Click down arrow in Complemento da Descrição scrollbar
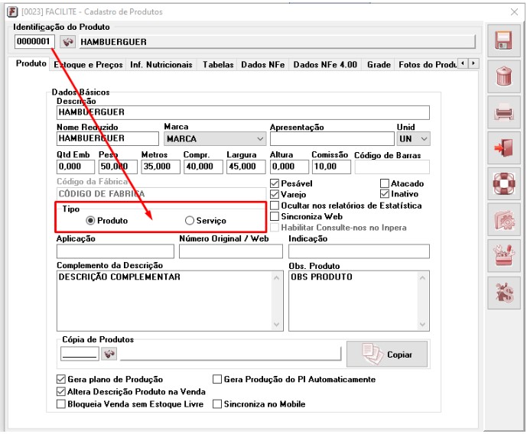Screen dimensions: 527x434 [277, 324]
